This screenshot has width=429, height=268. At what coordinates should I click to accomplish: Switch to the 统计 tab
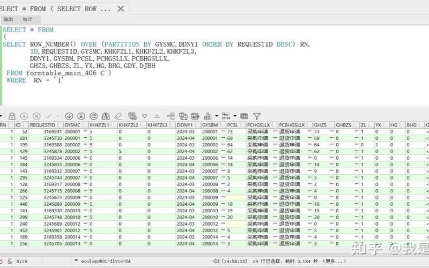tap(27, 19)
